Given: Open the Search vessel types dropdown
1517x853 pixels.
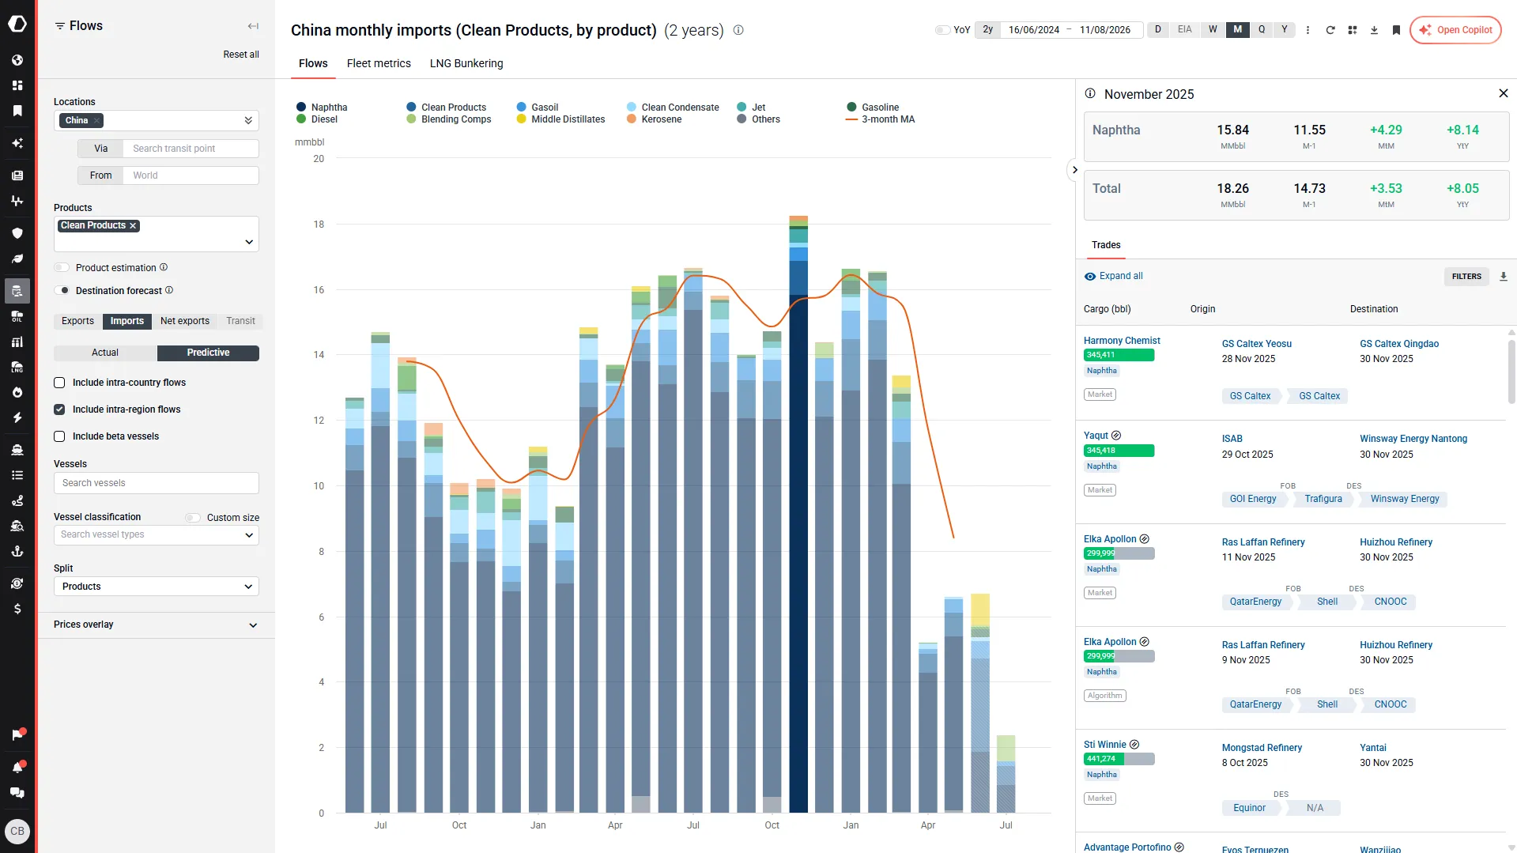Looking at the screenshot, I should pyautogui.click(x=157, y=534).
